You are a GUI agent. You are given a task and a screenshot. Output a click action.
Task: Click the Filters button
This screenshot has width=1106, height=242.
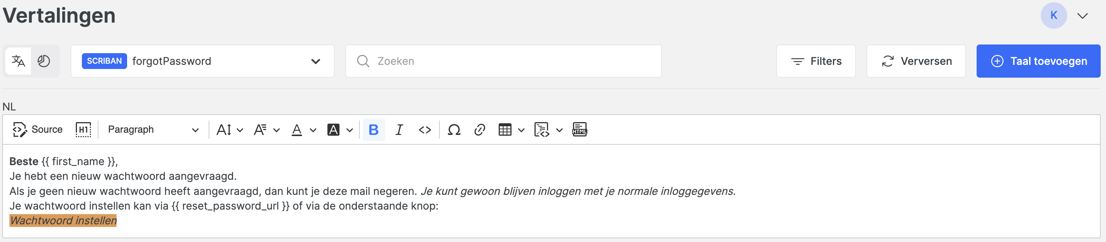(816, 61)
